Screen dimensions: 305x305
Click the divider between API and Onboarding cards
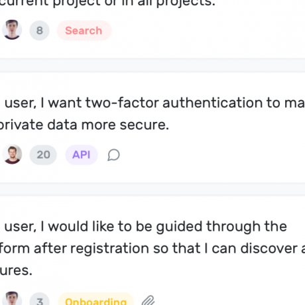152,190
